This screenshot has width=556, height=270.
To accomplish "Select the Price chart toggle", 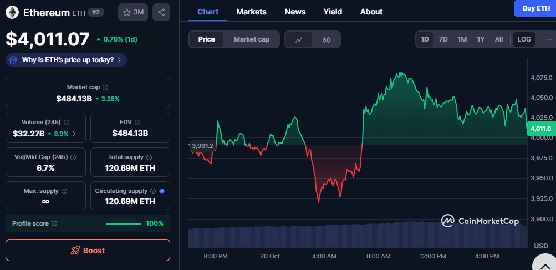I will 207,39.
